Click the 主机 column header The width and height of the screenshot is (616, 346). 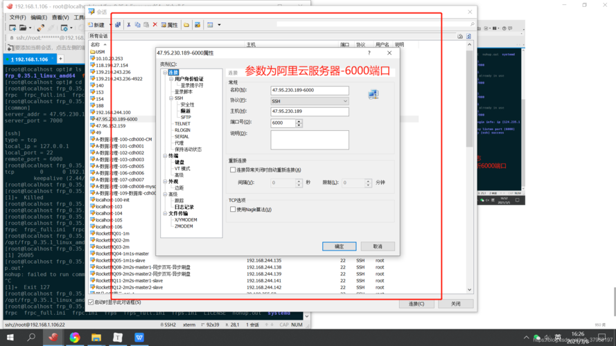[251, 44]
